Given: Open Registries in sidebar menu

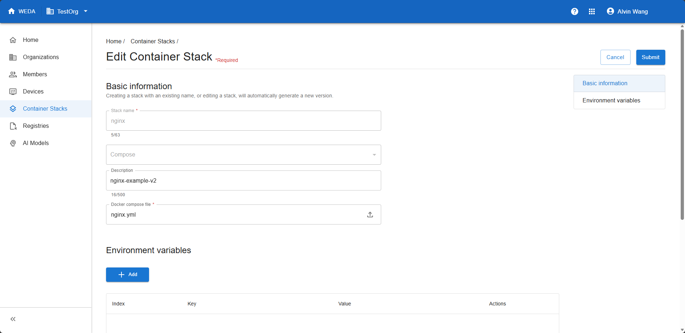Looking at the screenshot, I should pos(46,126).
